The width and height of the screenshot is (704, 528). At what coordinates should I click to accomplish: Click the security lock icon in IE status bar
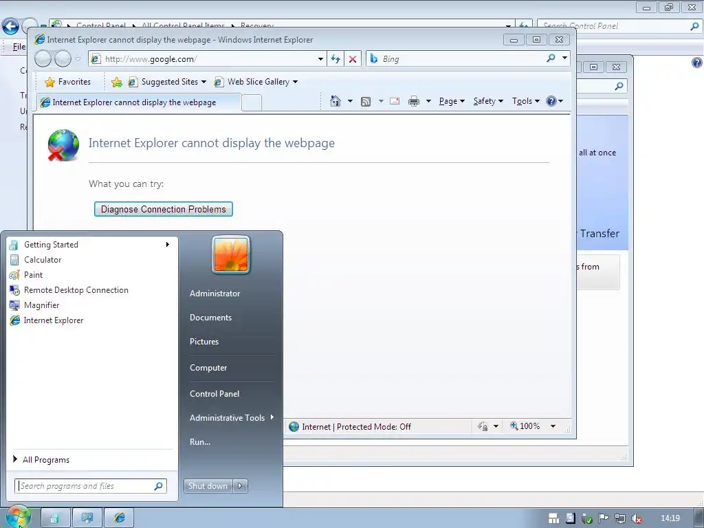click(x=483, y=426)
